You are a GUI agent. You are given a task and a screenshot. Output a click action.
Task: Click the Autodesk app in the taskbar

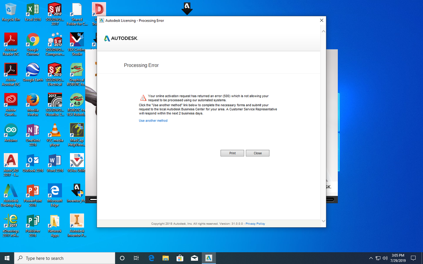click(209, 258)
